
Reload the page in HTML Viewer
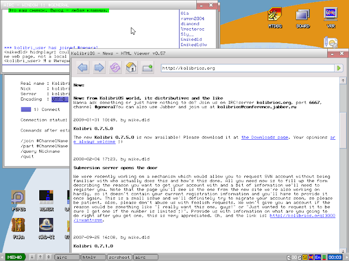pos(115,67)
